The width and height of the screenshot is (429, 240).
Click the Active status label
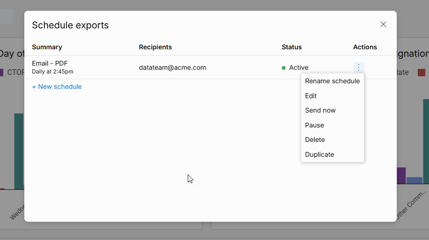[299, 67]
